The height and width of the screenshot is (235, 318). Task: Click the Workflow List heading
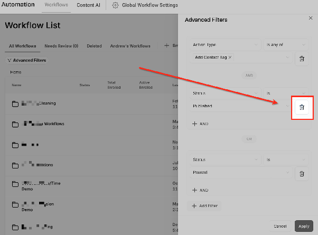(33, 25)
